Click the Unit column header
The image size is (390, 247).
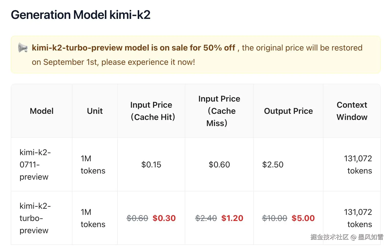(x=95, y=111)
